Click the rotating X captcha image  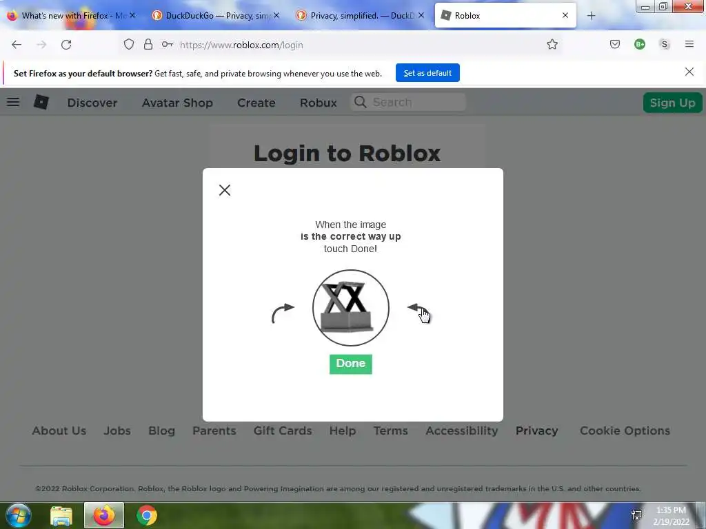(351, 308)
